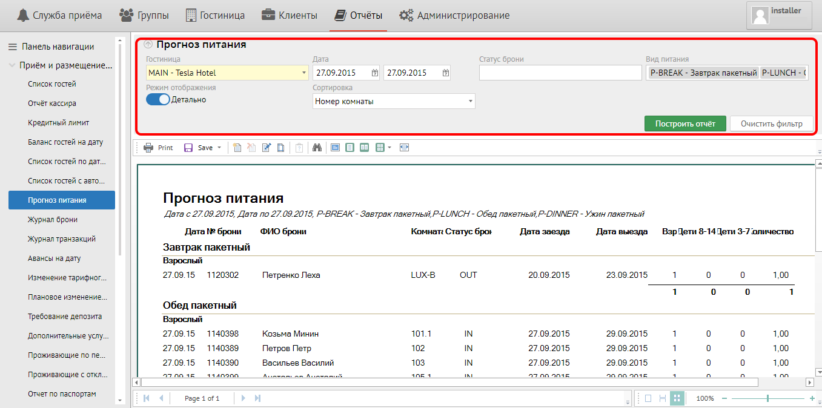Expand the Save format dropdown arrow
The height and width of the screenshot is (408, 822).
pos(219,148)
